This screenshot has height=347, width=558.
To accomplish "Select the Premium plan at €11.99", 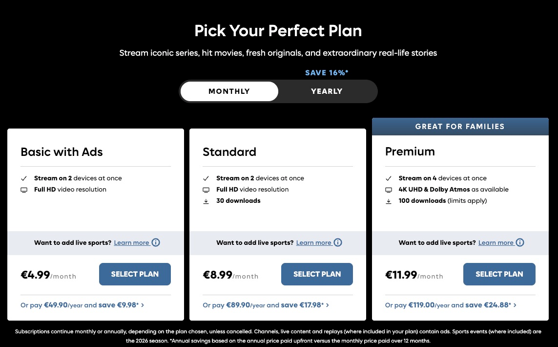I will [x=499, y=274].
